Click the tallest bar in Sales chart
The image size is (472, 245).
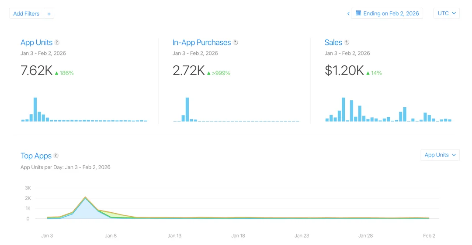click(344, 109)
